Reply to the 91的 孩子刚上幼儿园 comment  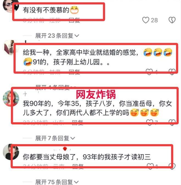pyautogui.click(x=74, y=72)
